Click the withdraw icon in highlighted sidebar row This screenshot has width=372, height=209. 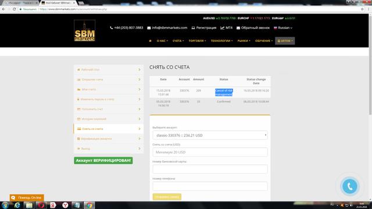79,129
